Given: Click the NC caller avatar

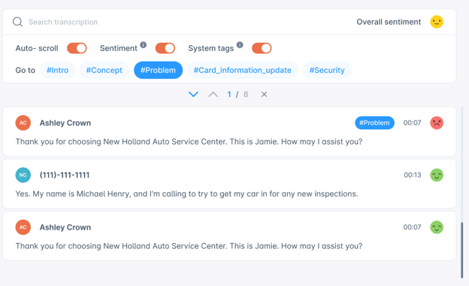Looking at the screenshot, I should click(23, 175).
